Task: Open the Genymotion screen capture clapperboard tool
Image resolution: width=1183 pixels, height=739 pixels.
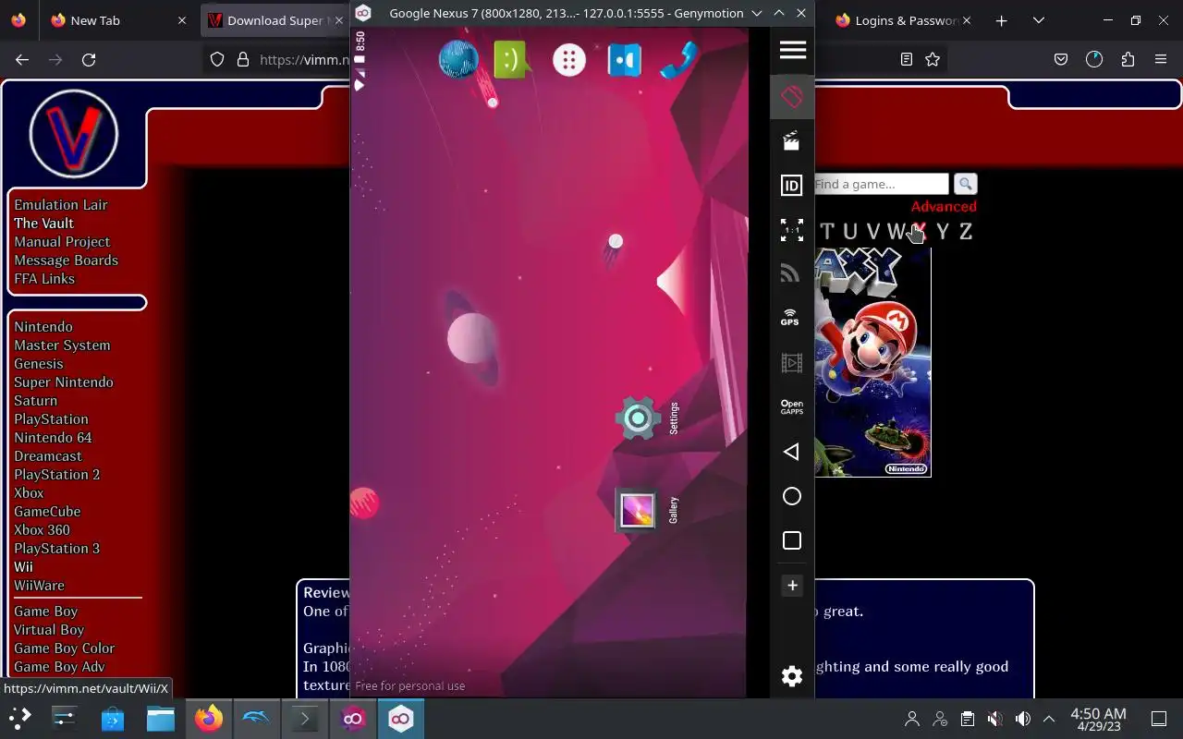Action: [792, 140]
